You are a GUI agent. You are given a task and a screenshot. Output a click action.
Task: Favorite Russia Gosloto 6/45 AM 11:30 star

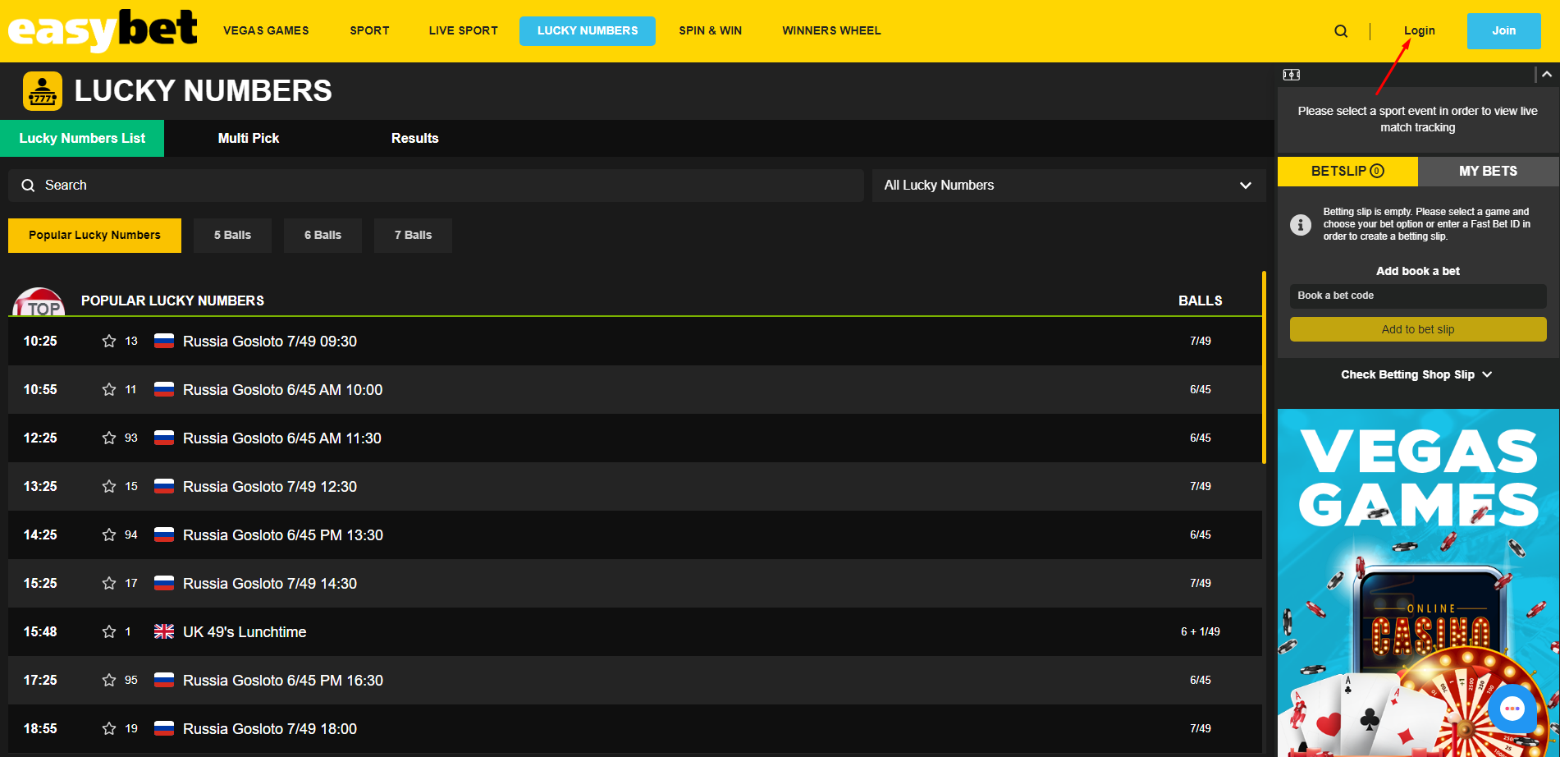click(109, 438)
